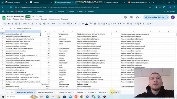Open functions sigma menu

click(x=143, y=24)
